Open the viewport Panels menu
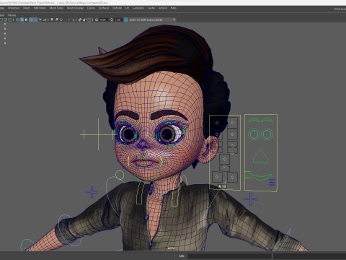This screenshot has height=260, width=346. [x=12, y=15]
